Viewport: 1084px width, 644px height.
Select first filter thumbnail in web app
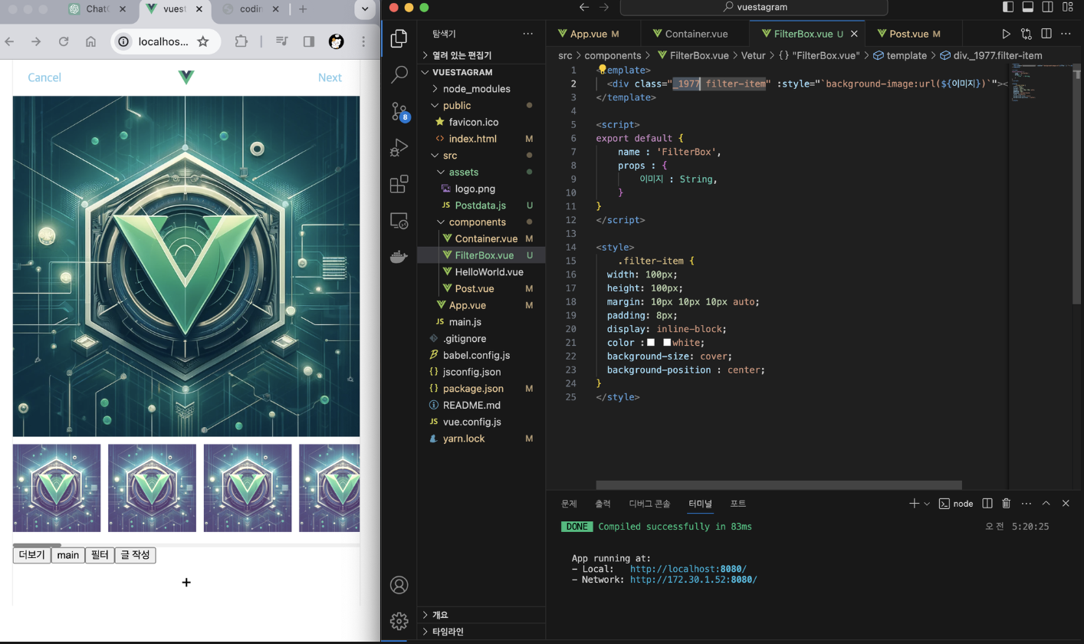[x=57, y=488]
